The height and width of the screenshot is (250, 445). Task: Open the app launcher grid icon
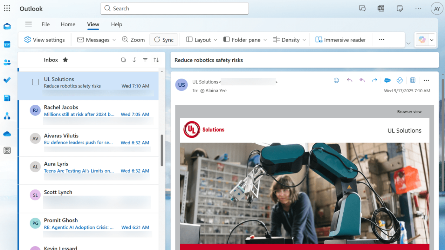pyautogui.click(x=7, y=9)
